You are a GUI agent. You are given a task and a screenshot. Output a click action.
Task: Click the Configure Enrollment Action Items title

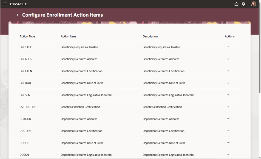tap(63, 15)
